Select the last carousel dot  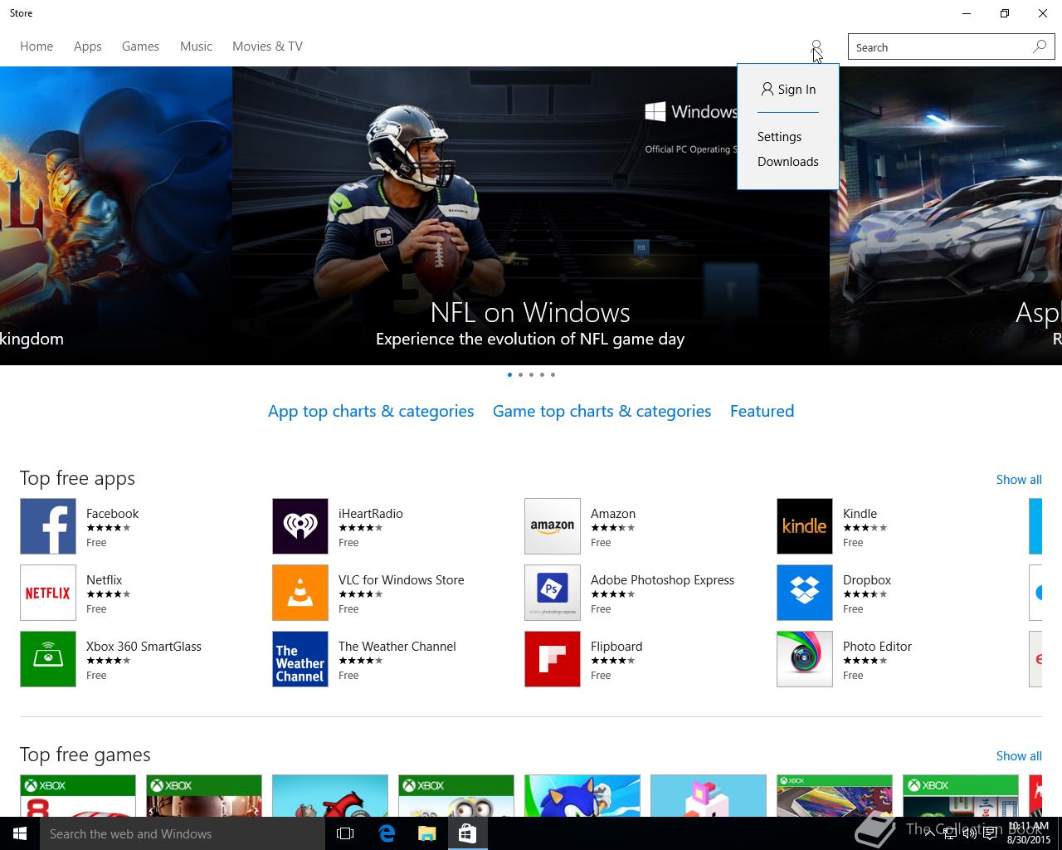(553, 374)
